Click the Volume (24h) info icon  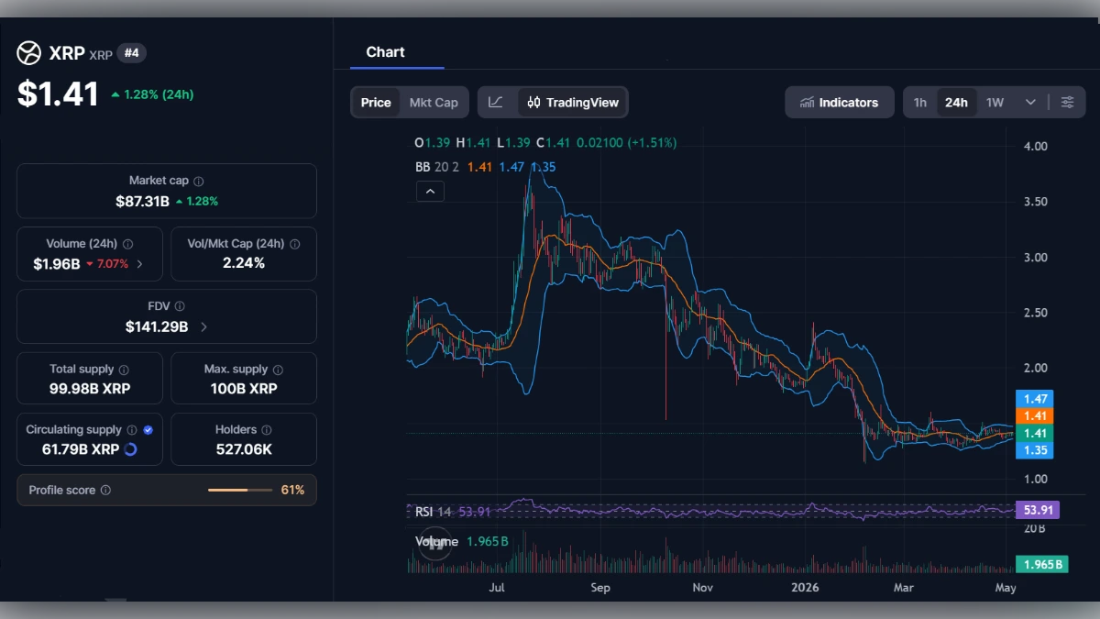[x=127, y=244]
